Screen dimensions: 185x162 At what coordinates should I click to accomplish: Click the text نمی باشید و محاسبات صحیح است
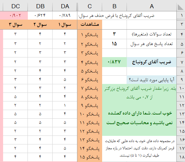click(x=139, y=123)
